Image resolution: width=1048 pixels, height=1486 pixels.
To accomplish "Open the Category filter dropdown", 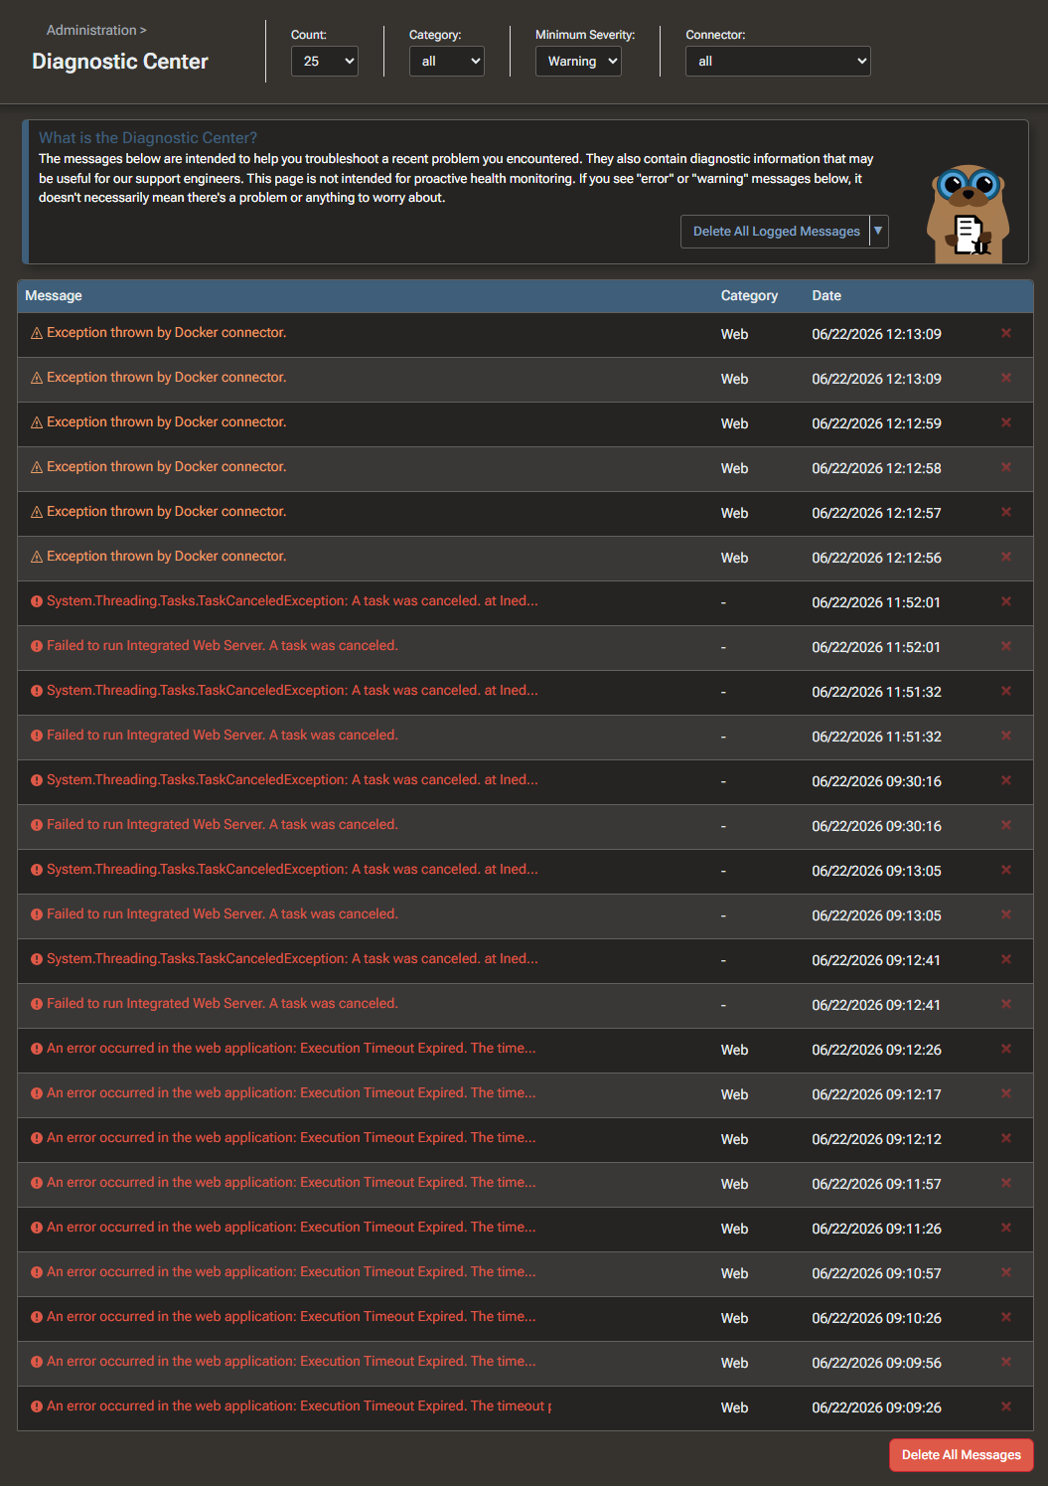I will coord(446,61).
